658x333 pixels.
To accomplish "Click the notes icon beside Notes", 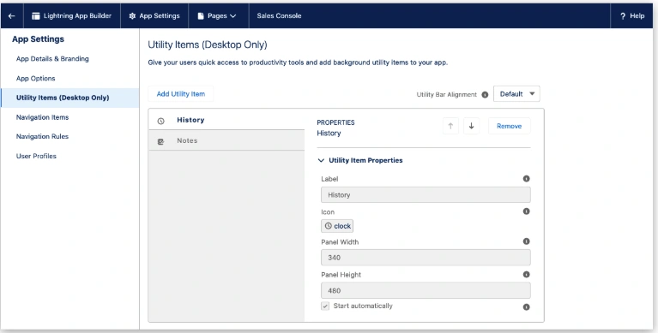I will [160, 141].
